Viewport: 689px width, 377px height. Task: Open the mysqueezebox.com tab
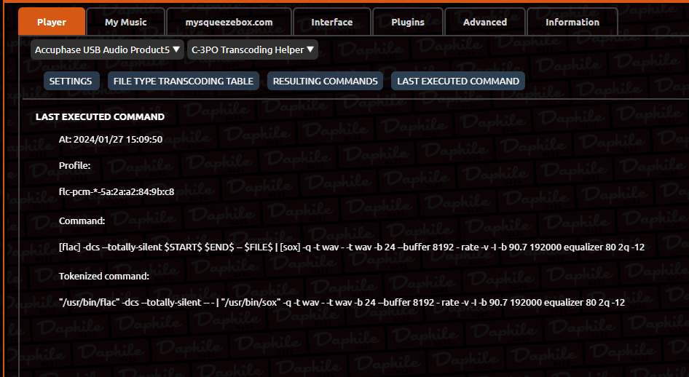(x=229, y=22)
